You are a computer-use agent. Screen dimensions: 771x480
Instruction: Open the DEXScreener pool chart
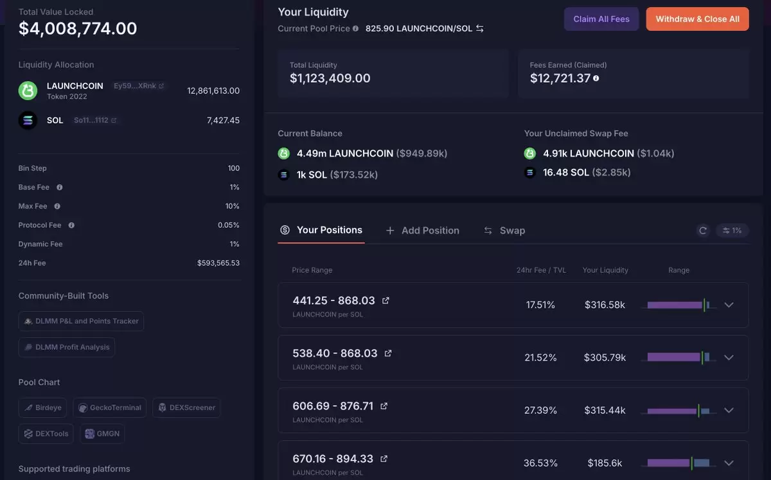(186, 407)
